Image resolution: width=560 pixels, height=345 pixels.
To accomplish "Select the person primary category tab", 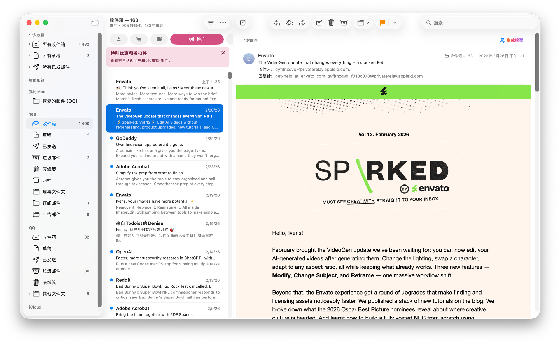I will (x=119, y=39).
